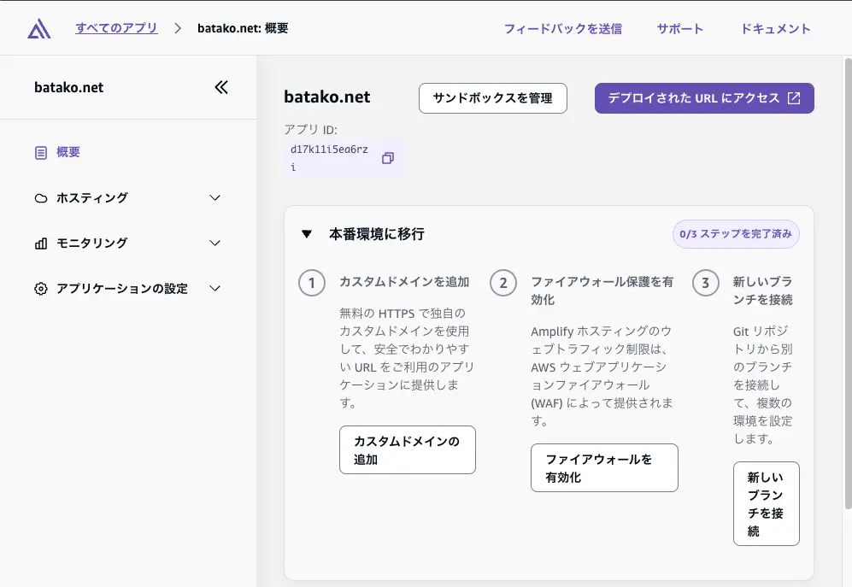Click カスタムドメインの追加 button
Screen dimensions: 852x587
[x=407, y=449]
